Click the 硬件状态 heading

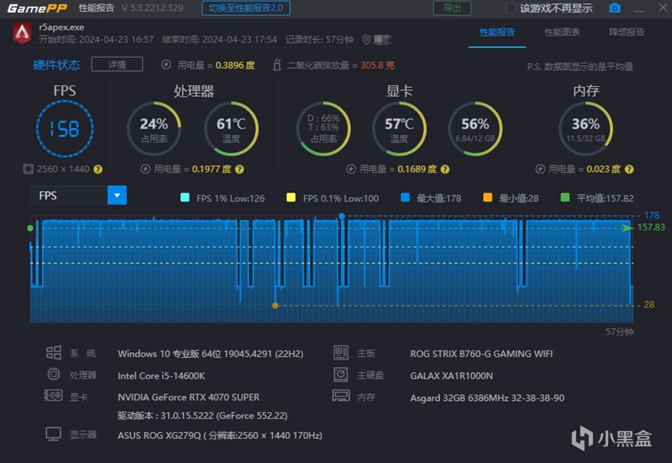click(x=57, y=65)
